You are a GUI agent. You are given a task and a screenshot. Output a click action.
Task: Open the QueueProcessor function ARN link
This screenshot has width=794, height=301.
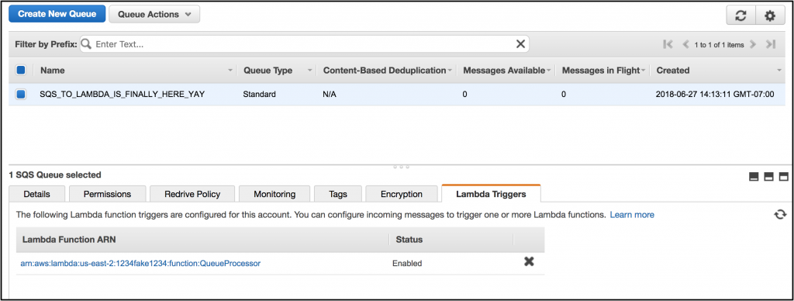(140, 264)
